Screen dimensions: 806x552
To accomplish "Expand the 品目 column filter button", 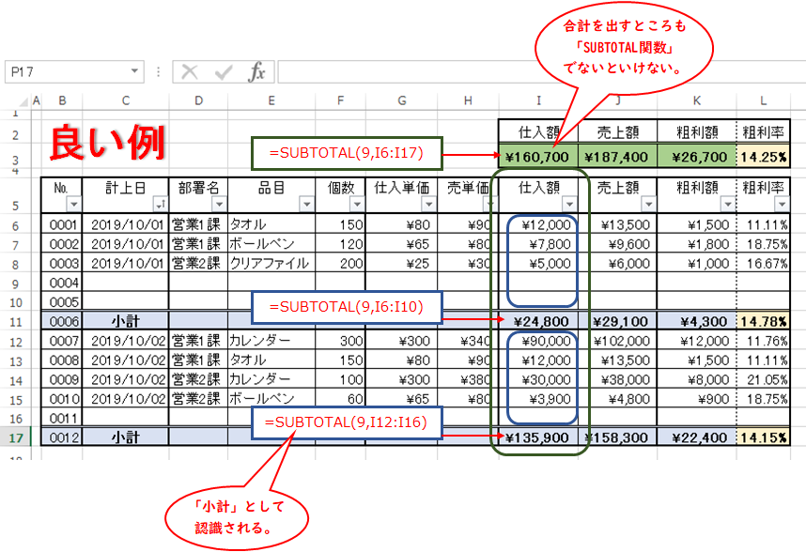I will [x=305, y=205].
